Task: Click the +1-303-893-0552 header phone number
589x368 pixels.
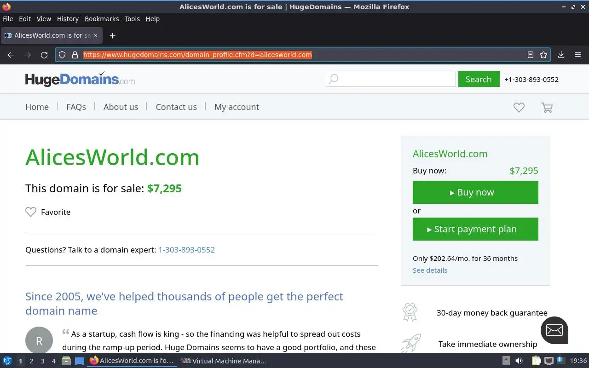Action: coord(531,79)
